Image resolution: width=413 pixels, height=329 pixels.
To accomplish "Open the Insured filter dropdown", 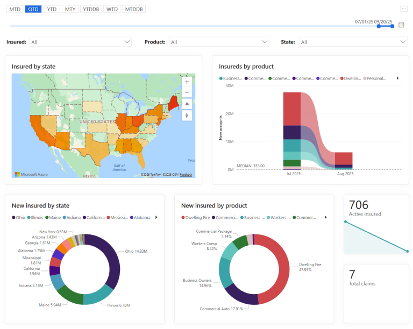I will pyautogui.click(x=80, y=42).
